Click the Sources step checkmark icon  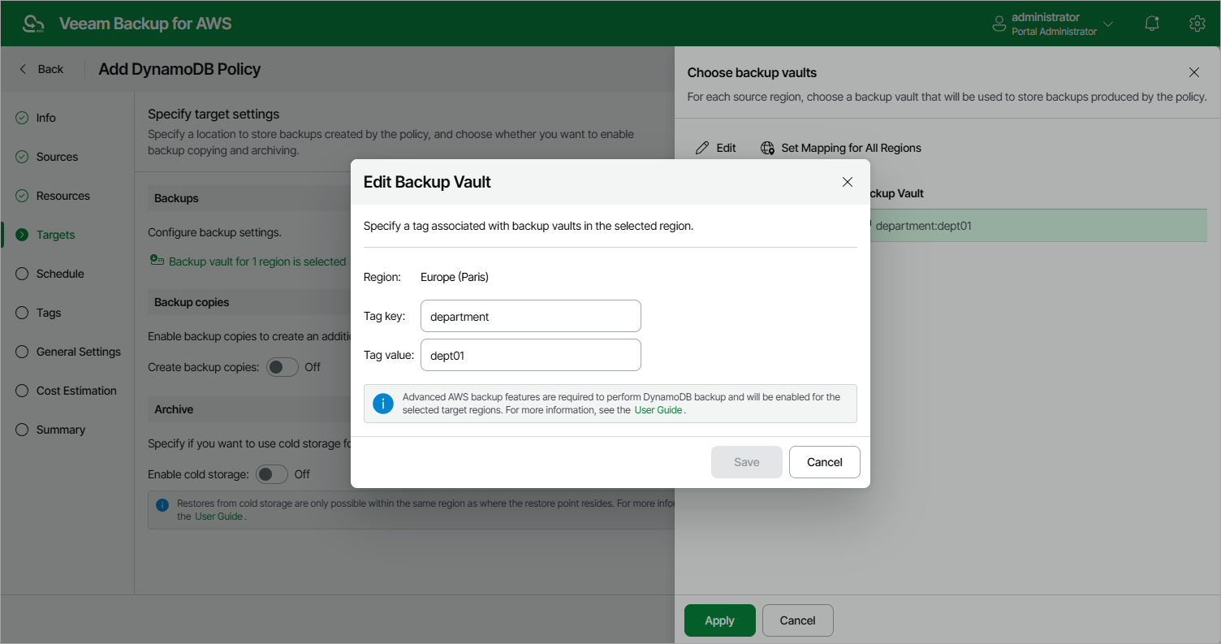22,157
